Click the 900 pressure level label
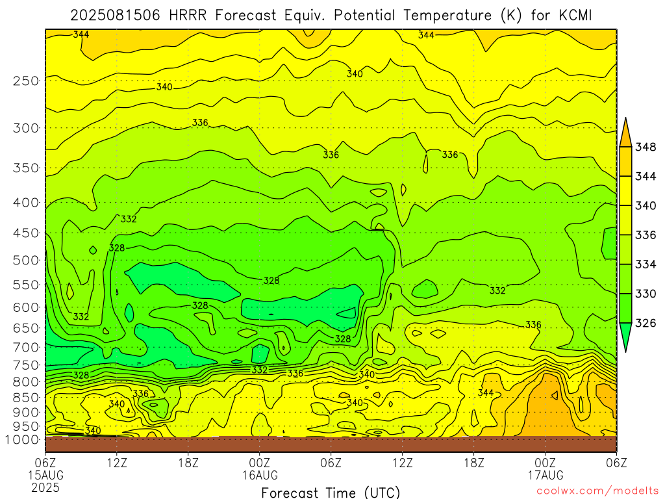Screen dimensions: 665x499 tap(26, 412)
